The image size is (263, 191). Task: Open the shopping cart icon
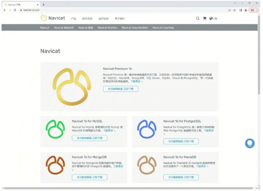pyautogui.click(x=205, y=18)
